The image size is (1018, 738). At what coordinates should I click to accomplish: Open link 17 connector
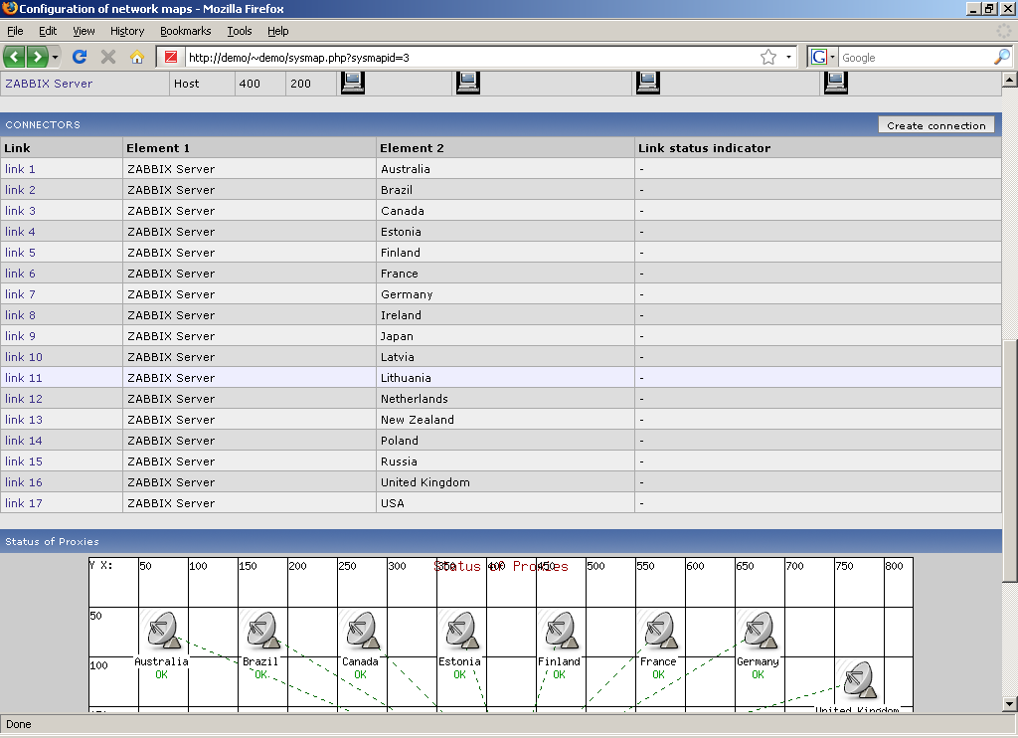click(24, 503)
